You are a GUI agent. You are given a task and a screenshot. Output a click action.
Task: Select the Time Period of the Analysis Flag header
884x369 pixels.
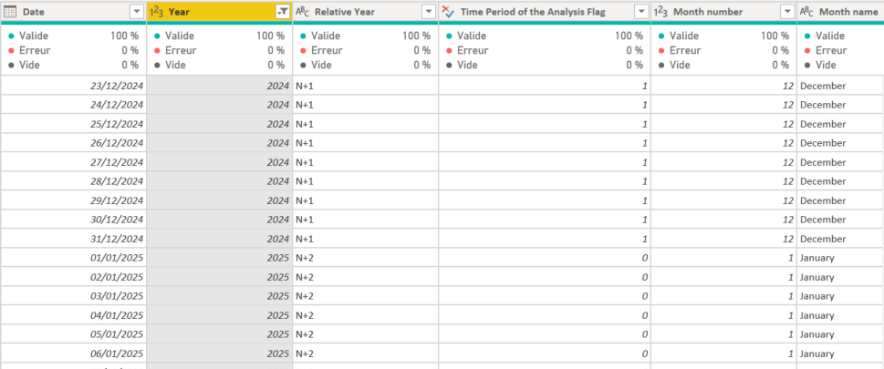(x=545, y=11)
